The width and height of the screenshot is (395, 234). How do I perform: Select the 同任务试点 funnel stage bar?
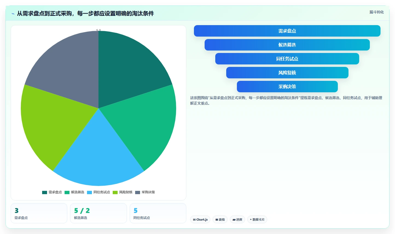(287, 59)
